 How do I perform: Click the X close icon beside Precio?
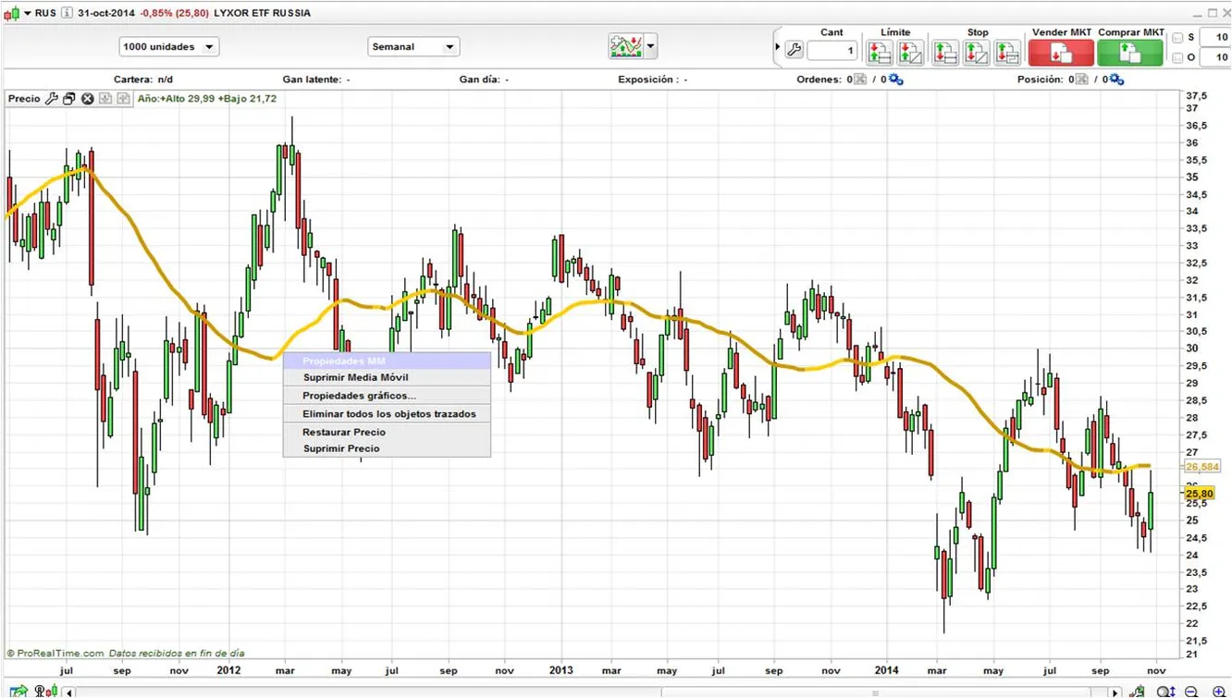click(88, 99)
